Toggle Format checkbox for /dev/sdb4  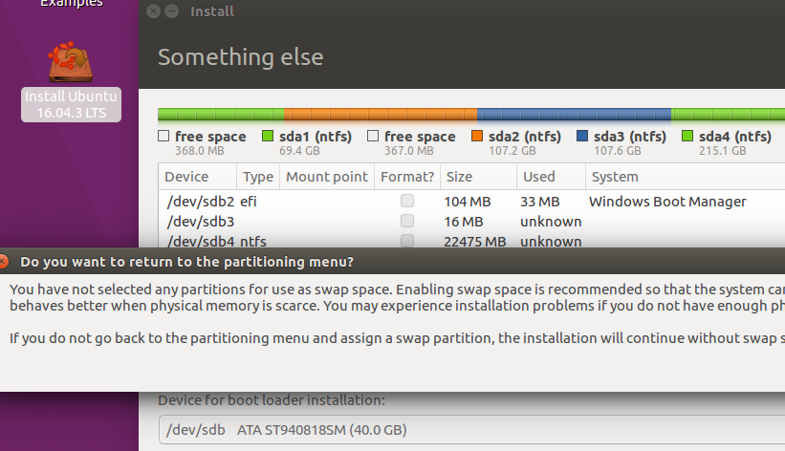(407, 241)
